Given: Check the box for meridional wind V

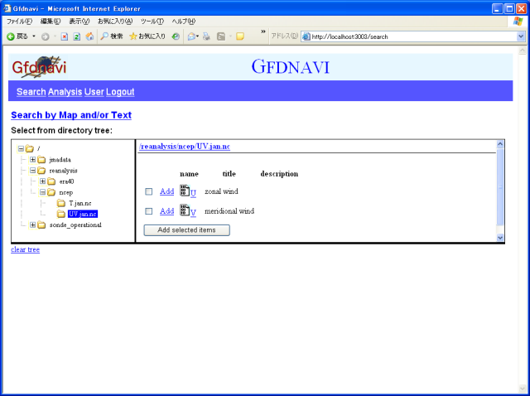Looking at the screenshot, I should (149, 211).
